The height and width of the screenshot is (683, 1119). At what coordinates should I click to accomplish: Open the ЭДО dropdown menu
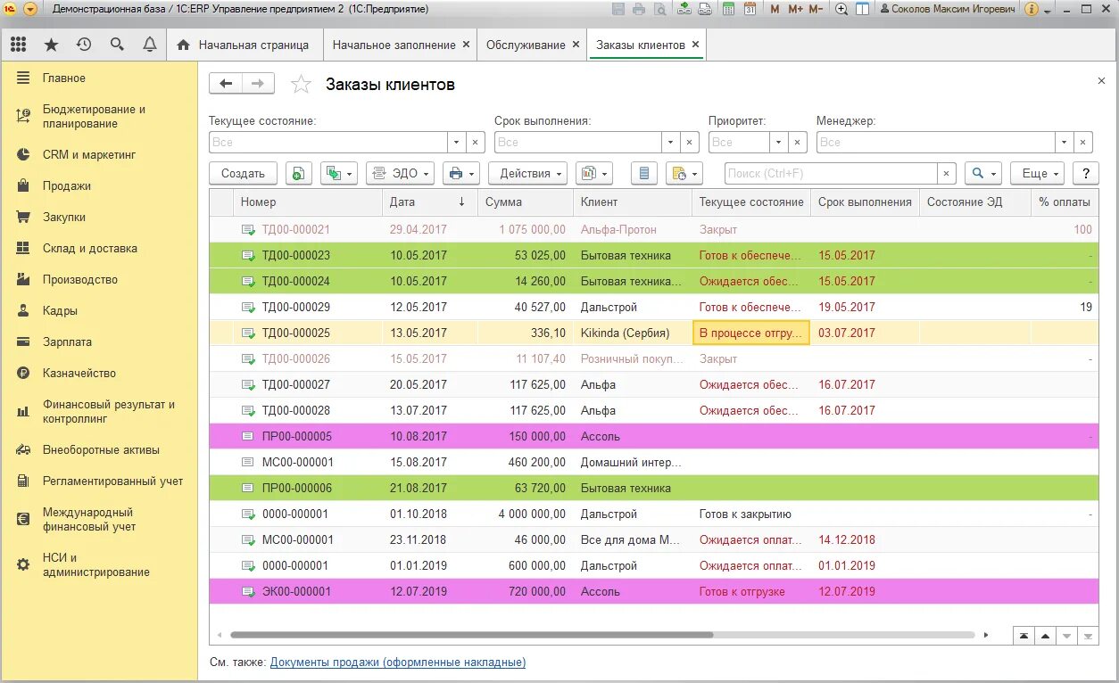point(400,173)
